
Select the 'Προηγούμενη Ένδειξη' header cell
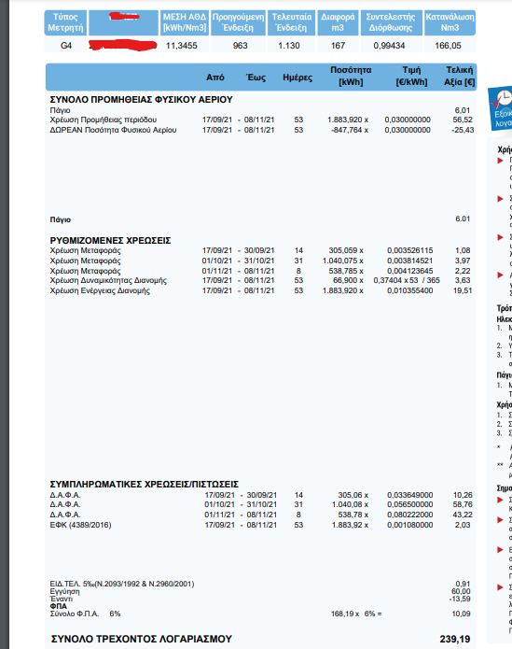tap(238, 22)
